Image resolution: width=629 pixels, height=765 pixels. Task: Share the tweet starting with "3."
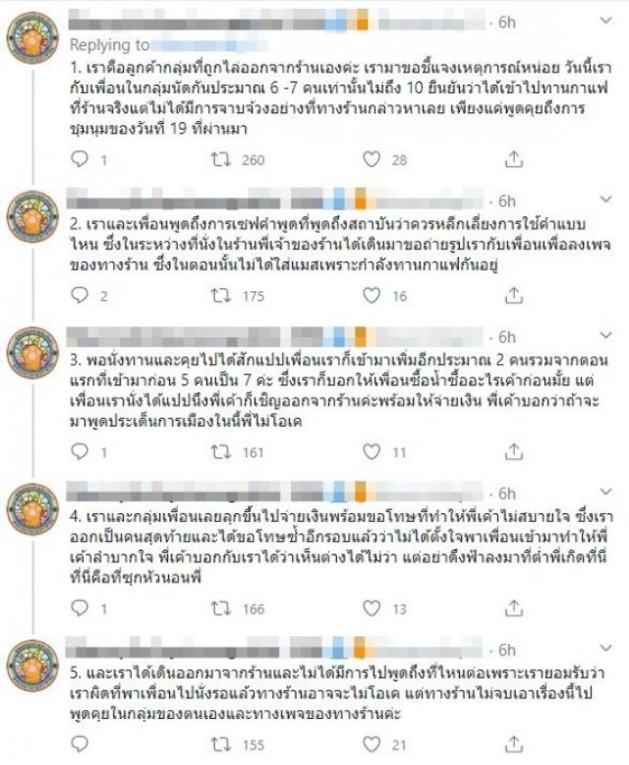(x=514, y=451)
